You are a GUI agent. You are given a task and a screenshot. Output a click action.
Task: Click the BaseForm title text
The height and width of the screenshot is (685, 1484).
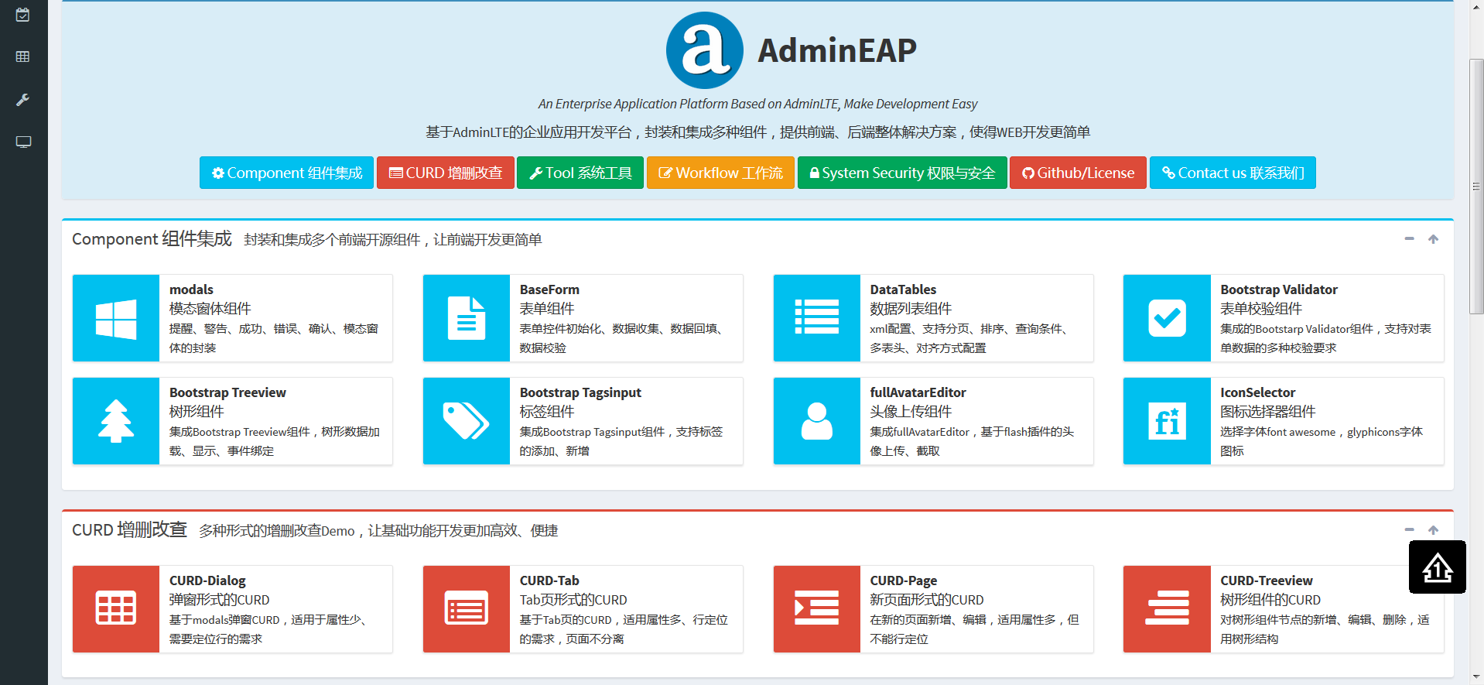coord(549,289)
